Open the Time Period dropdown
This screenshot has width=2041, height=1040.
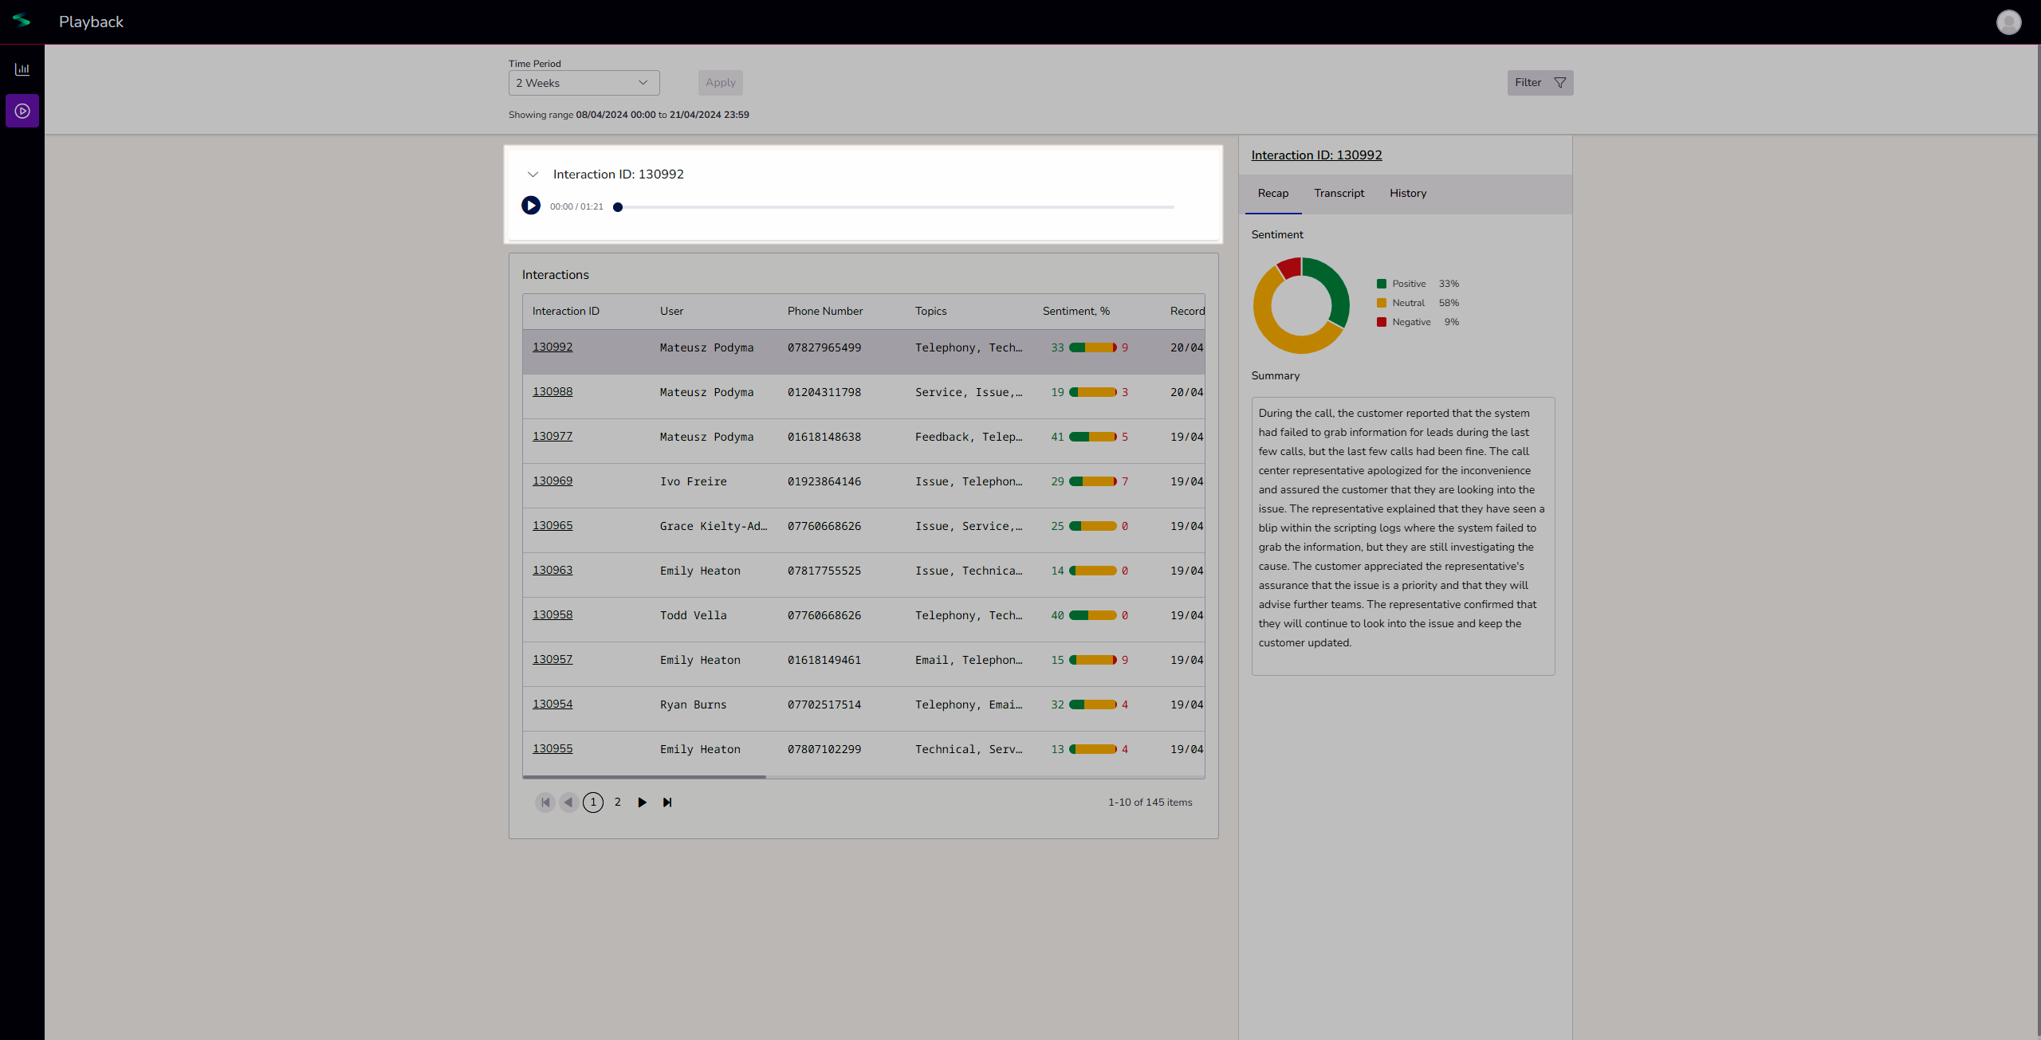coord(584,83)
